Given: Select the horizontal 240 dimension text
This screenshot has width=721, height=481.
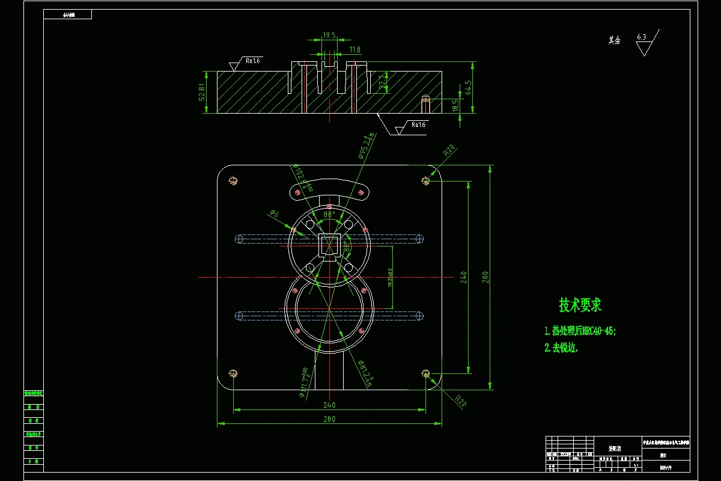Looking at the screenshot, I should (329, 405).
